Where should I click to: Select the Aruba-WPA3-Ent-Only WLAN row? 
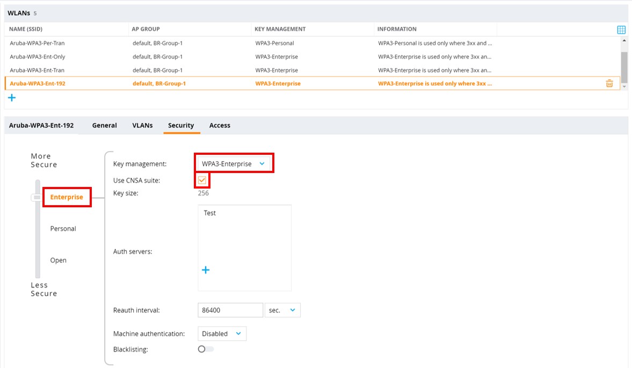click(x=313, y=57)
